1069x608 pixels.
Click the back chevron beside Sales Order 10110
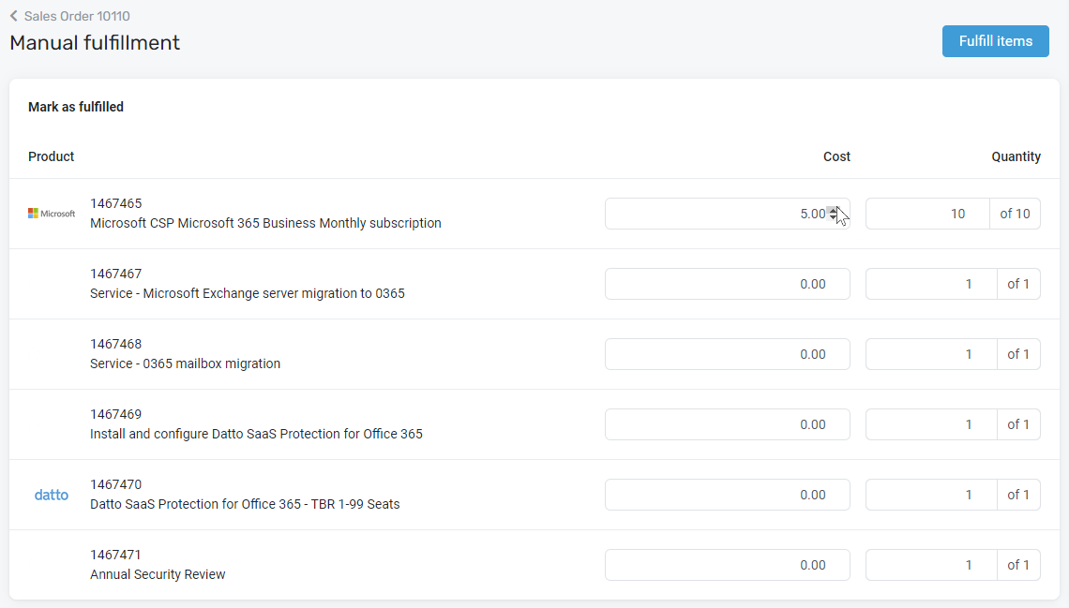point(14,16)
